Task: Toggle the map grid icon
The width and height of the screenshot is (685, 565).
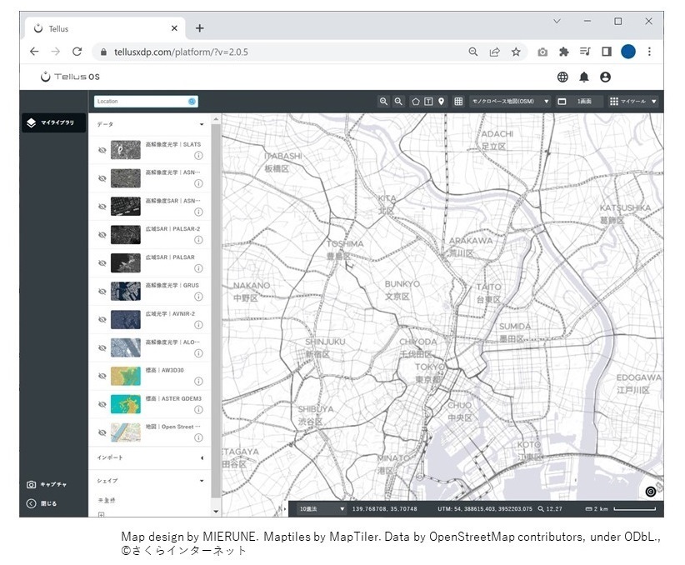Action: (458, 102)
